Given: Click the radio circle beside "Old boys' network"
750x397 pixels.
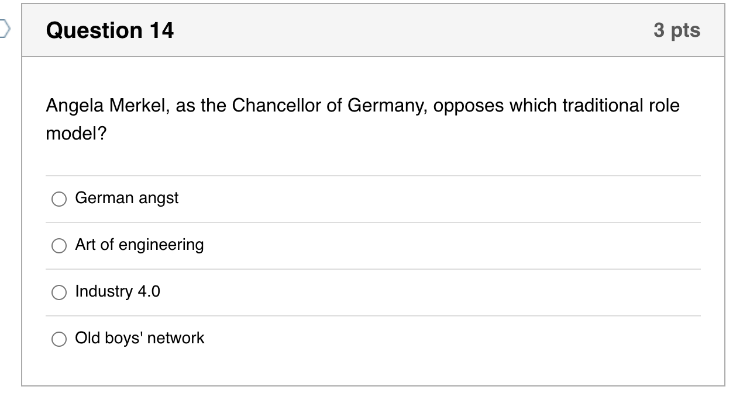Looking at the screenshot, I should click(59, 338).
